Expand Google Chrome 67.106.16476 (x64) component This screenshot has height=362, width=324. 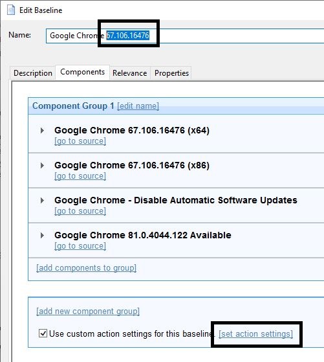pyautogui.click(x=42, y=130)
